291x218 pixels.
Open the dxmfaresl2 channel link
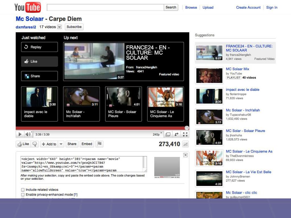pos(26,27)
